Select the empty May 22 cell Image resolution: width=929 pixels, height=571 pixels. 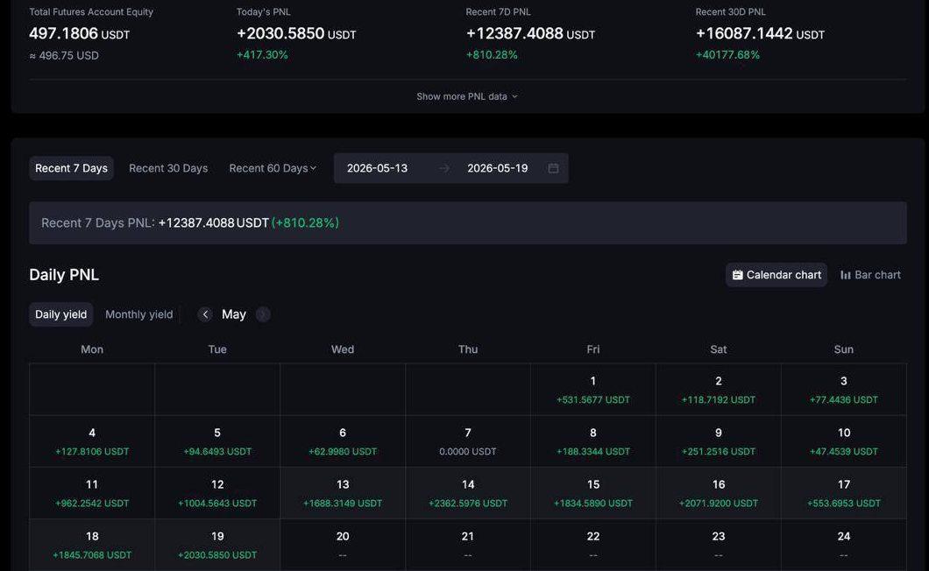click(593, 545)
